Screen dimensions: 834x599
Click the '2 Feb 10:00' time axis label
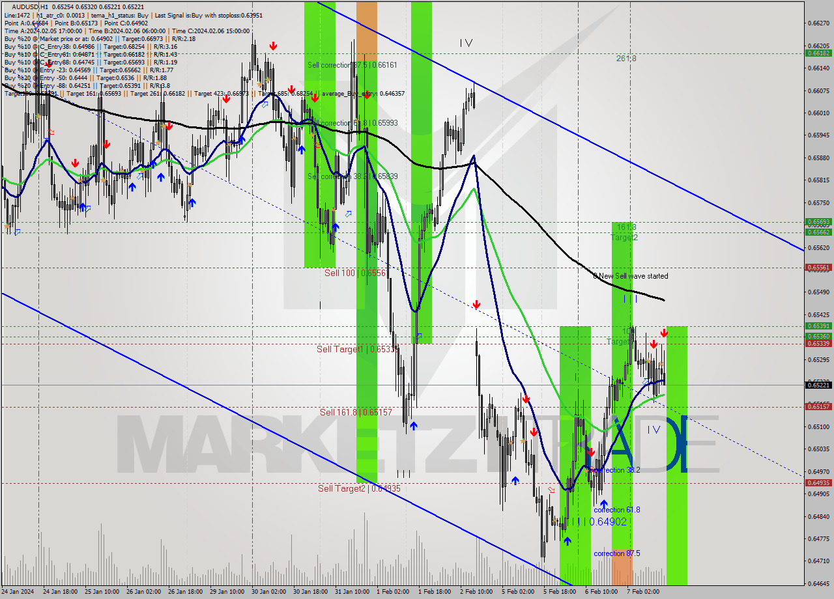tap(476, 592)
